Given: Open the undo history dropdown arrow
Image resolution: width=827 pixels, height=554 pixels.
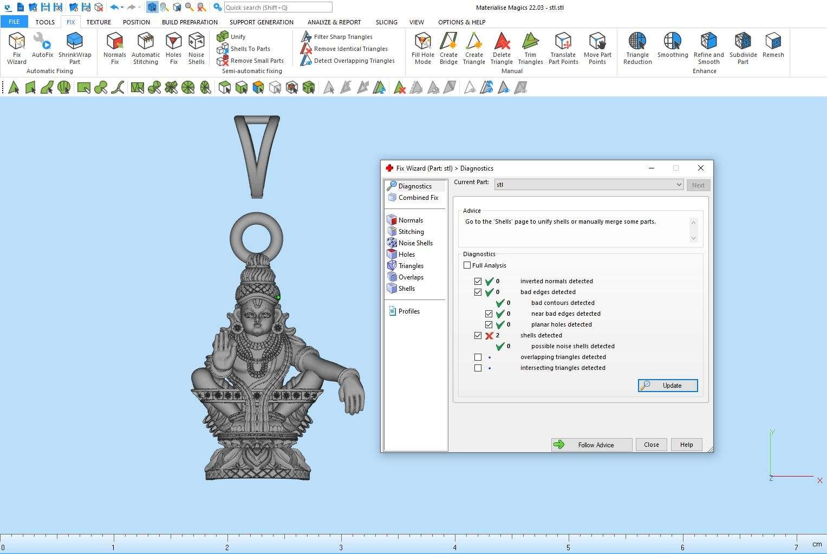Looking at the screenshot, I should [122, 8].
